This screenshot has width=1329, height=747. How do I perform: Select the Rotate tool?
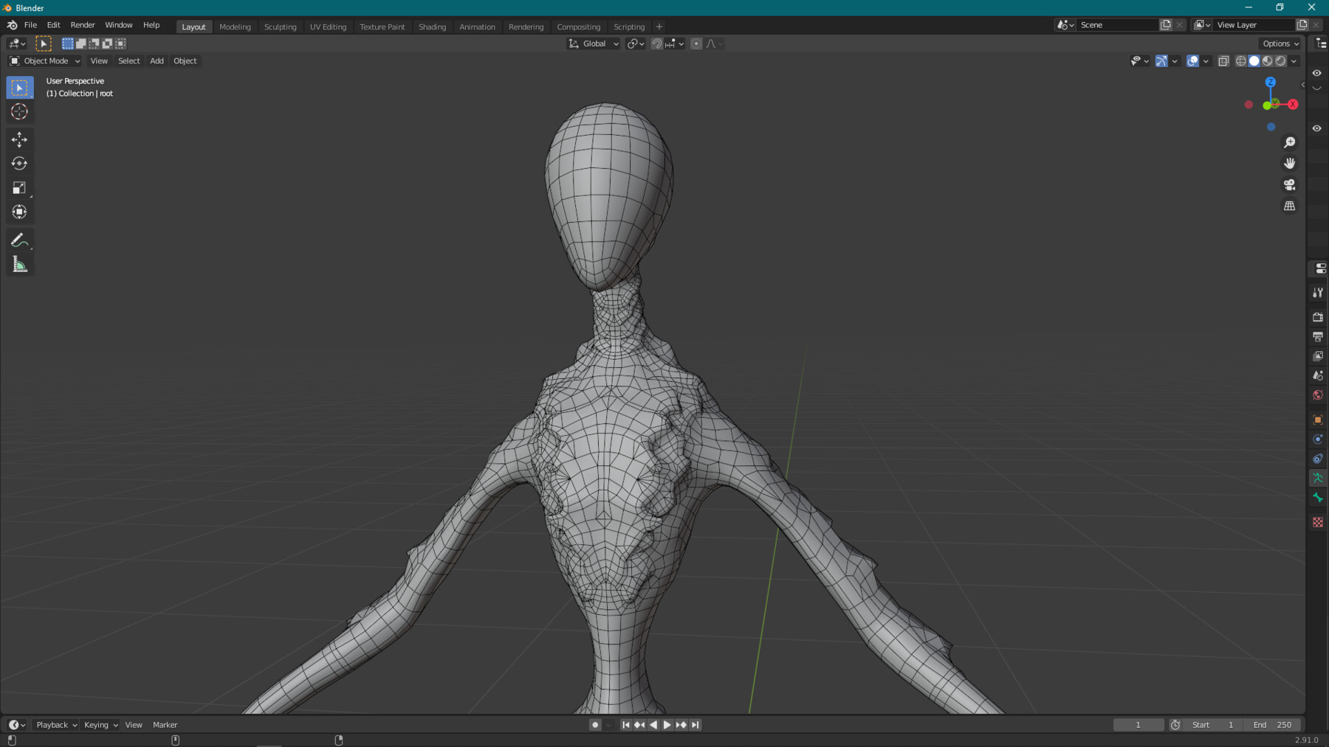[x=19, y=163]
